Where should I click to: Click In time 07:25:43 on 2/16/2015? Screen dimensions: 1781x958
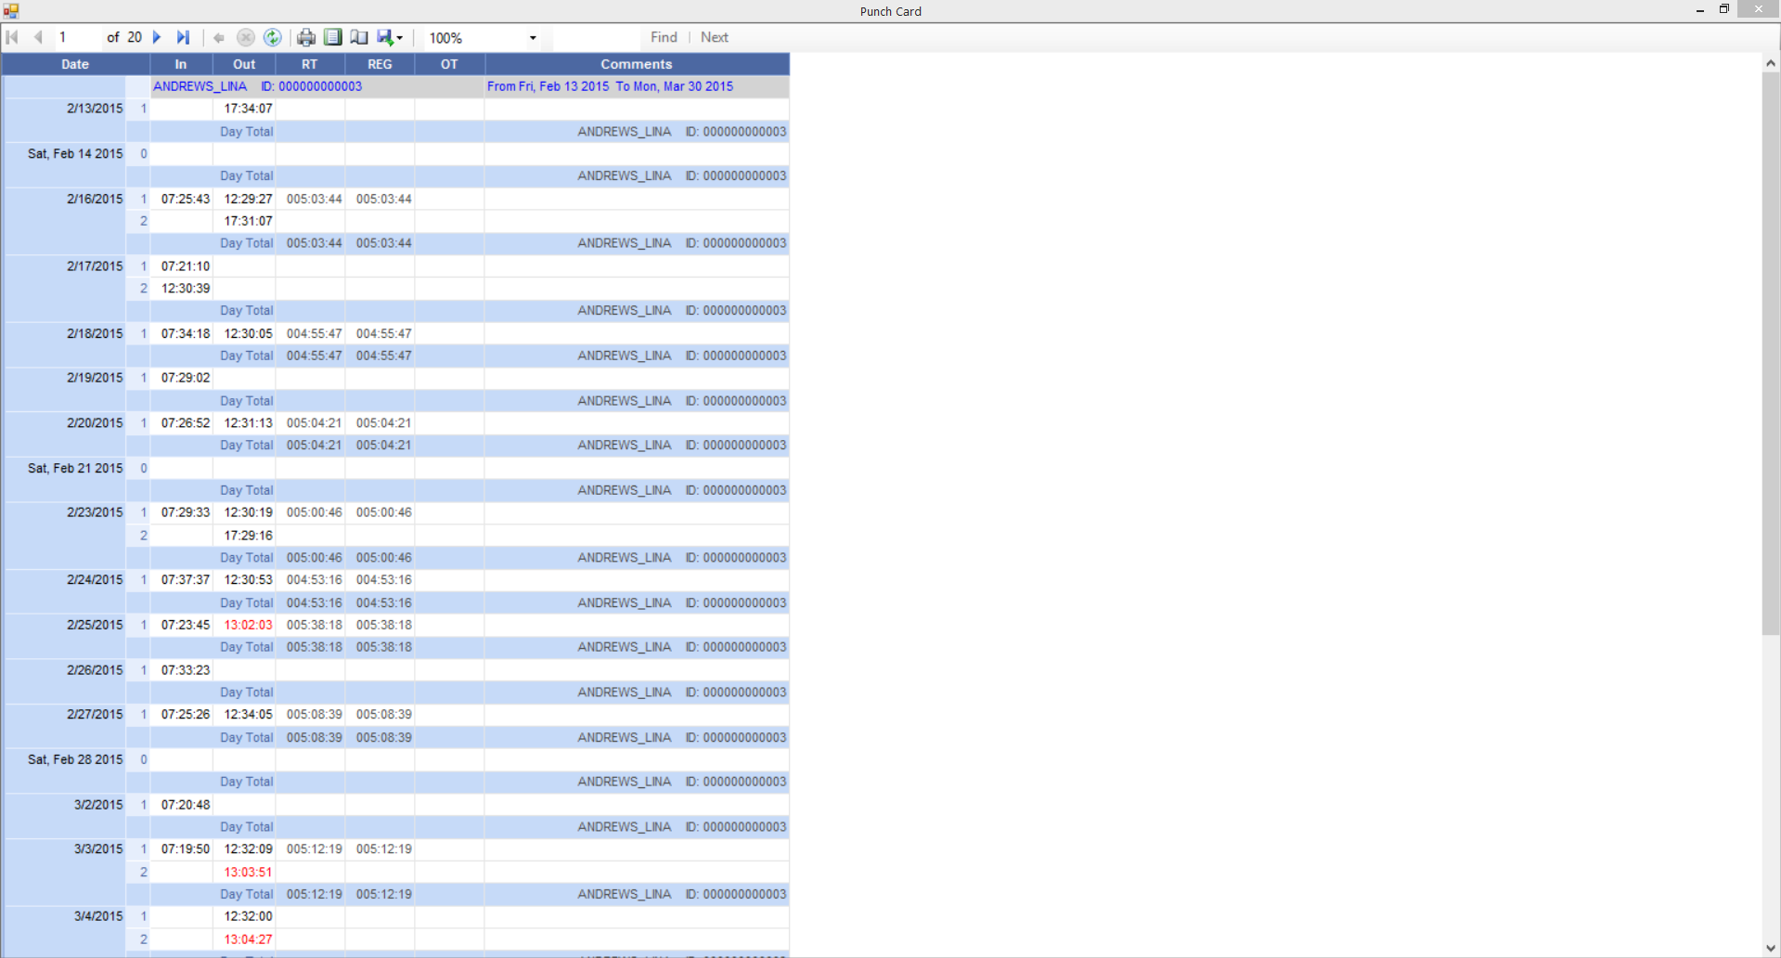186,199
